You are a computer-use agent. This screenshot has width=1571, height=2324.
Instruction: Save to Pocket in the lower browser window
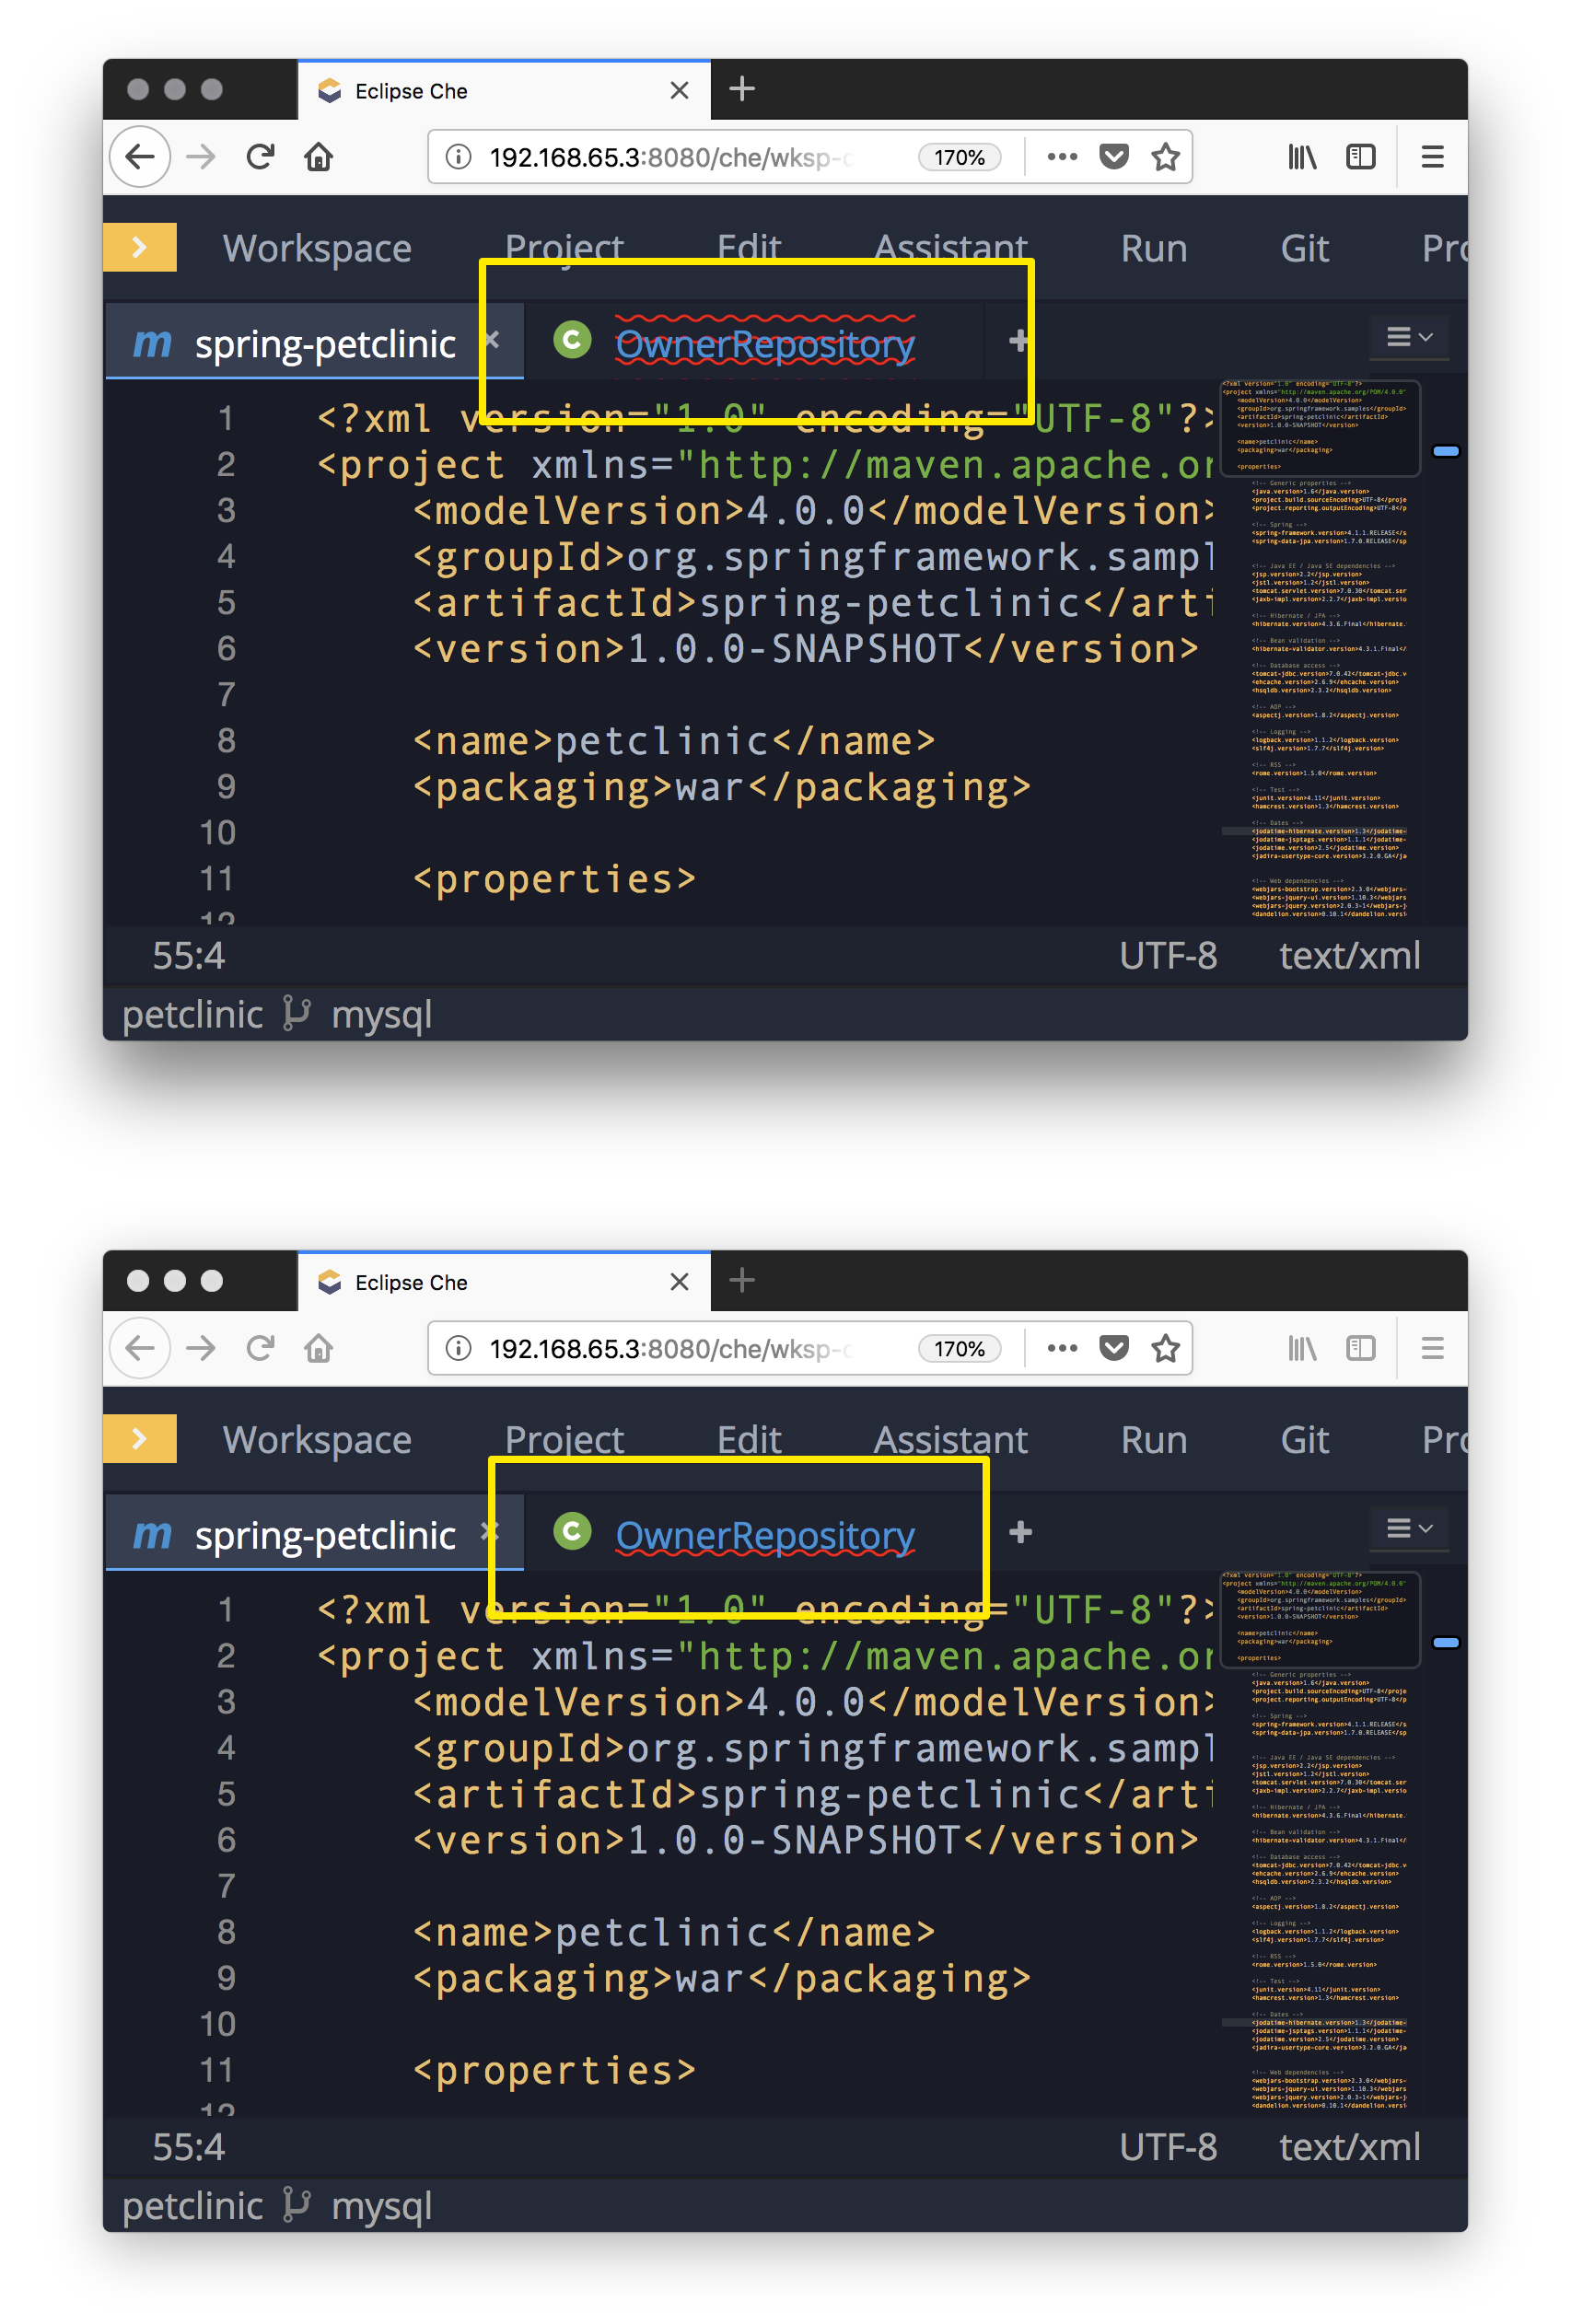[1114, 1348]
